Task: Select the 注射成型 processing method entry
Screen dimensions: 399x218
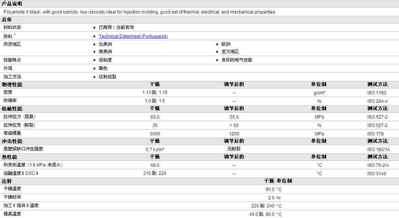Action: pyautogui.click(x=107, y=77)
